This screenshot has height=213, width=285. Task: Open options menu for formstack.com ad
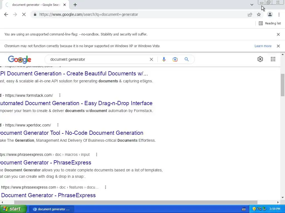[60, 95]
